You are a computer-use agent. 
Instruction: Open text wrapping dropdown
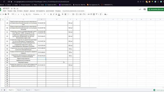81,14
